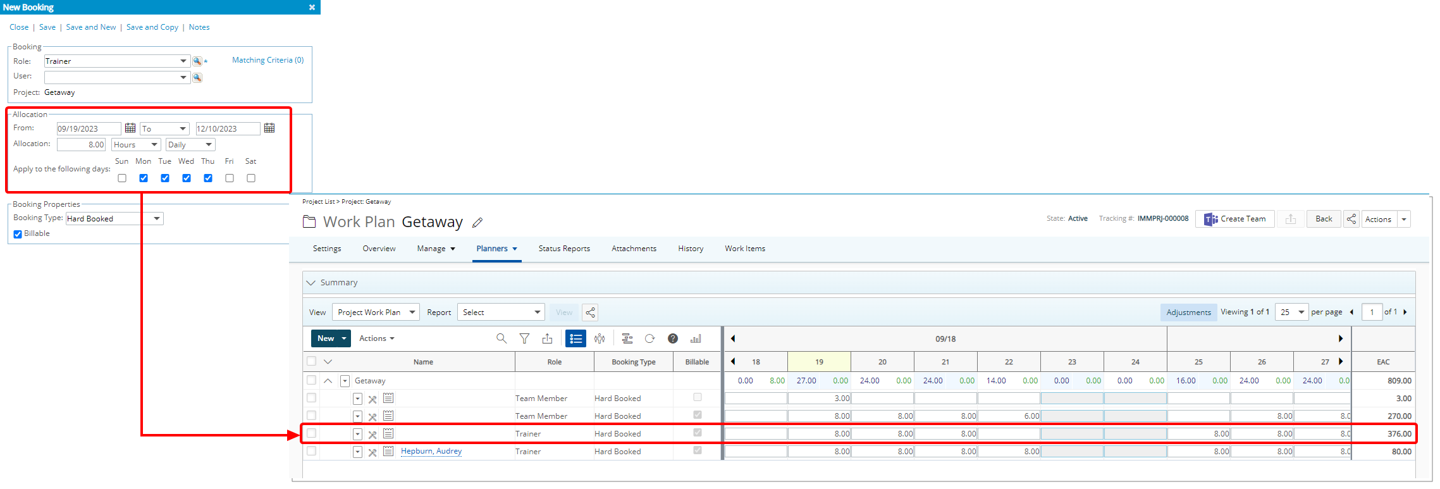Toggle the Sun day checkbox
Screen dimensions: 1440x489
pos(122,178)
